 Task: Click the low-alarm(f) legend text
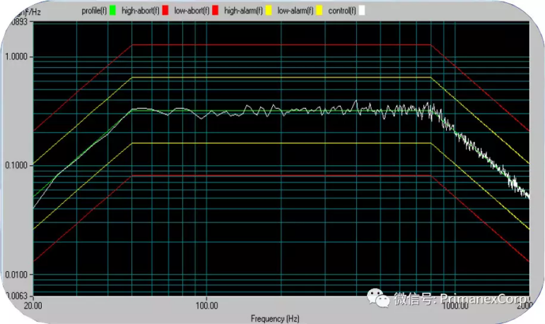click(x=295, y=11)
